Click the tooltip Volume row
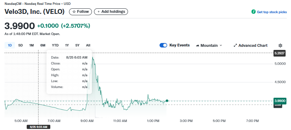 (x=69, y=87)
